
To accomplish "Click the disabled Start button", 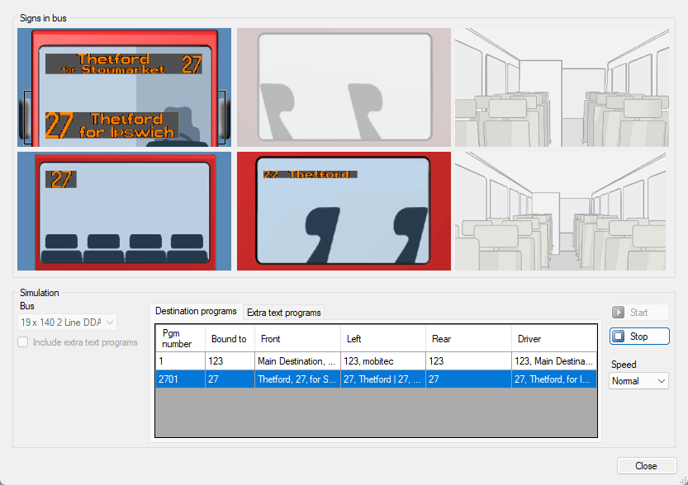I will click(x=639, y=313).
